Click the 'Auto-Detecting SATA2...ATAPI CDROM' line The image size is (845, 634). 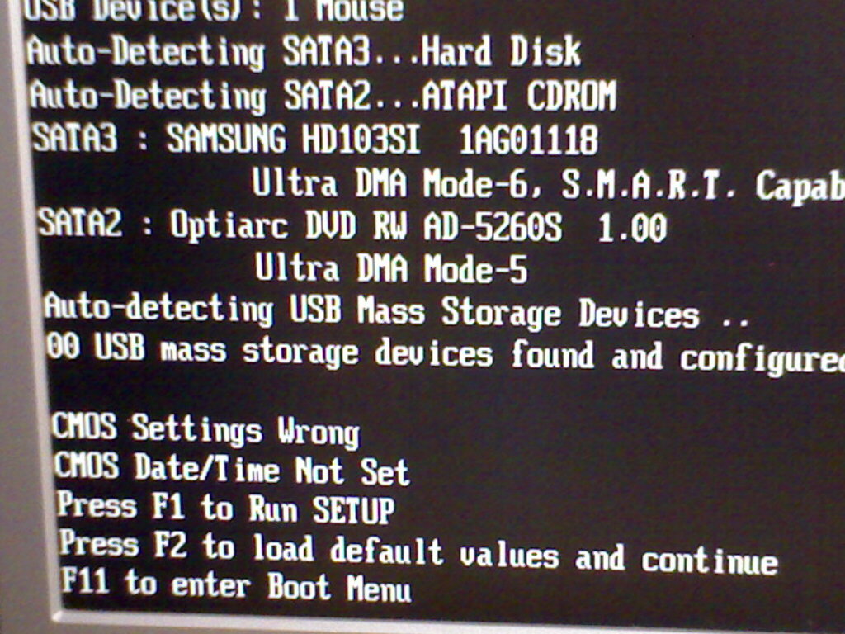323,96
